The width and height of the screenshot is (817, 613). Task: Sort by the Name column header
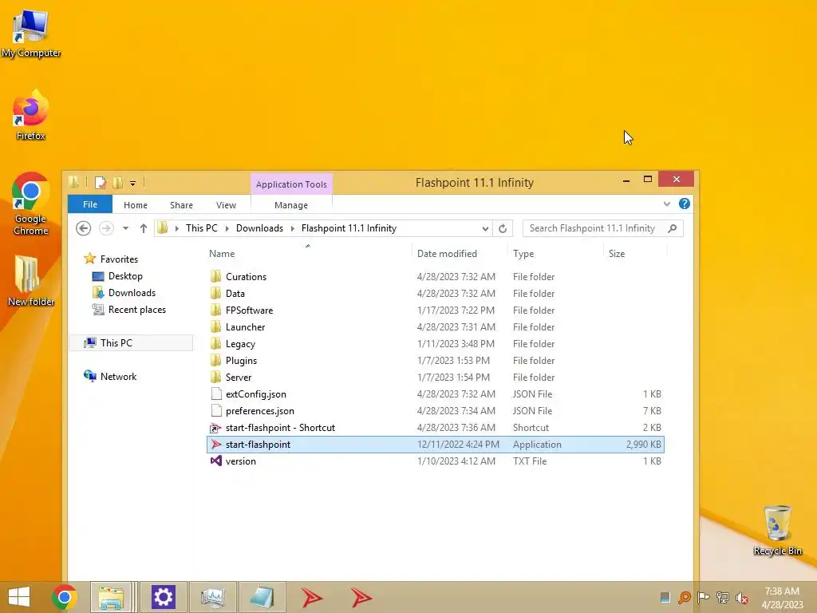pos(310,254)
